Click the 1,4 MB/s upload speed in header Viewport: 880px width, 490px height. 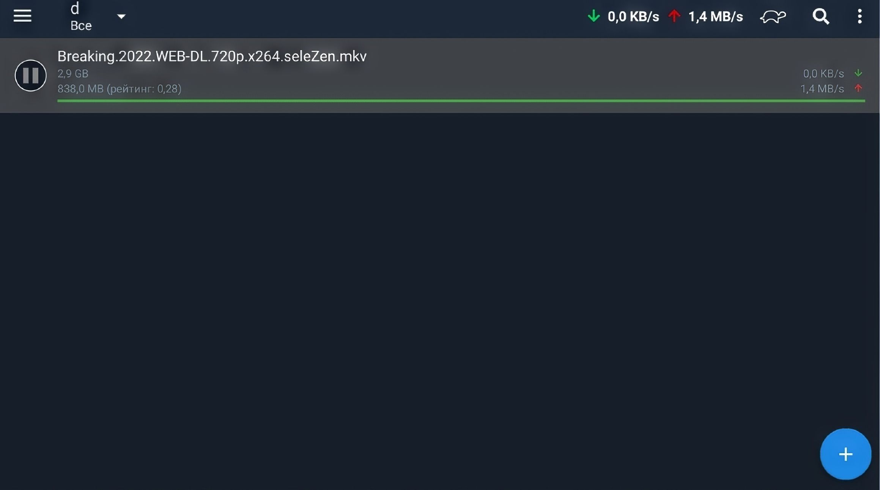[x=715, y=17]
